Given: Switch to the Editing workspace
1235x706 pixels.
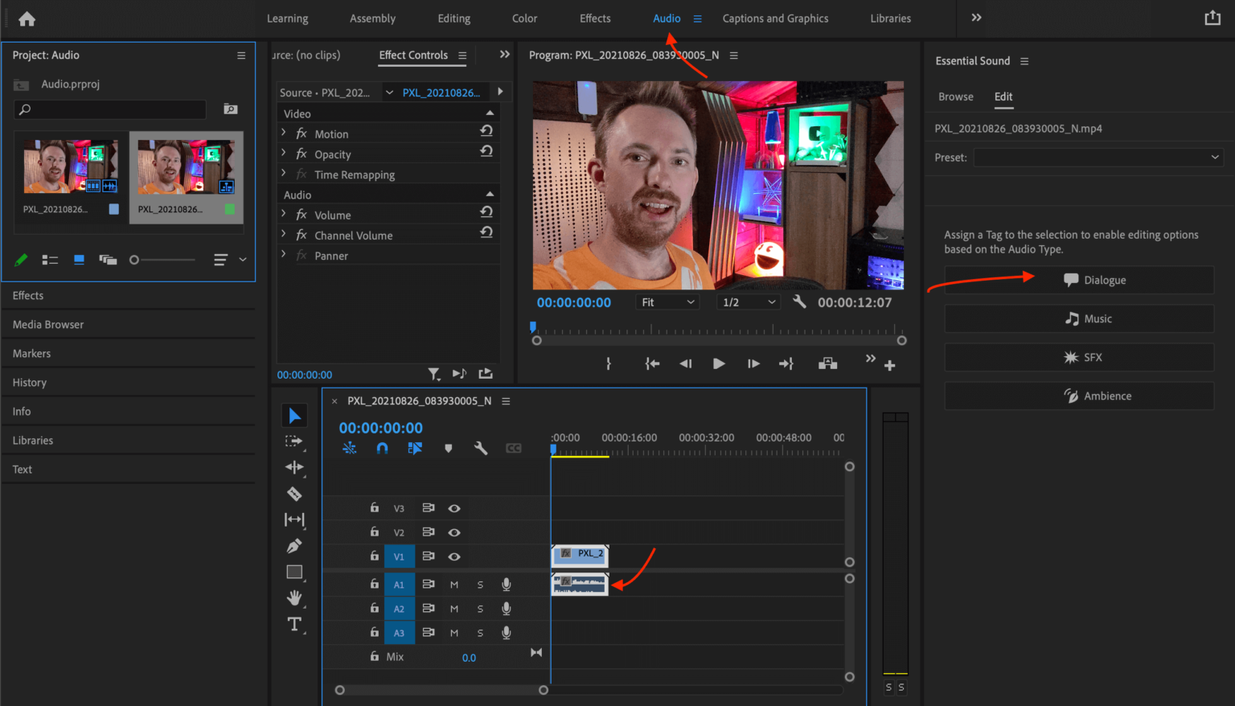Looking at the screenshot, I should (x=454, y=18).
